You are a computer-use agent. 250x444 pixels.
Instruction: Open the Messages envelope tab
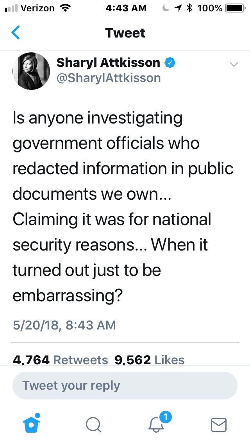(x=218, y=424)
